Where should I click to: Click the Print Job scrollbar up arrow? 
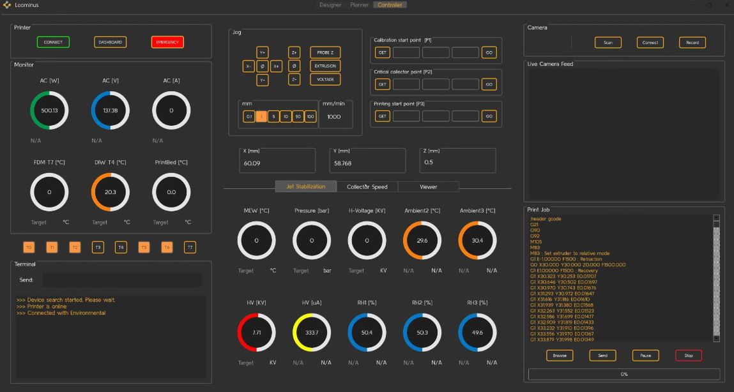(716, 218)
